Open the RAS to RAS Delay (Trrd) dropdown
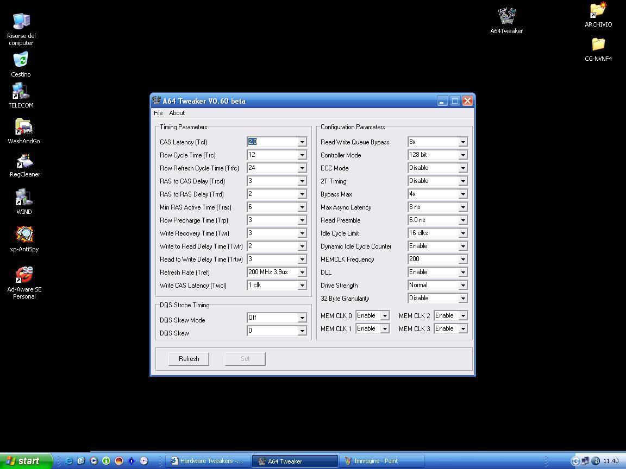 tap(302, 194)
